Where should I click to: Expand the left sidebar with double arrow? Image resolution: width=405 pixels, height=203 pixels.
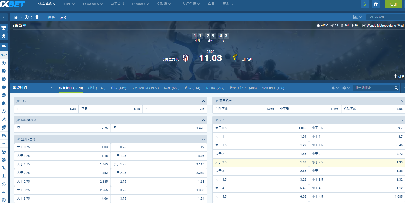pyautogui.click(x=4, y=17)
